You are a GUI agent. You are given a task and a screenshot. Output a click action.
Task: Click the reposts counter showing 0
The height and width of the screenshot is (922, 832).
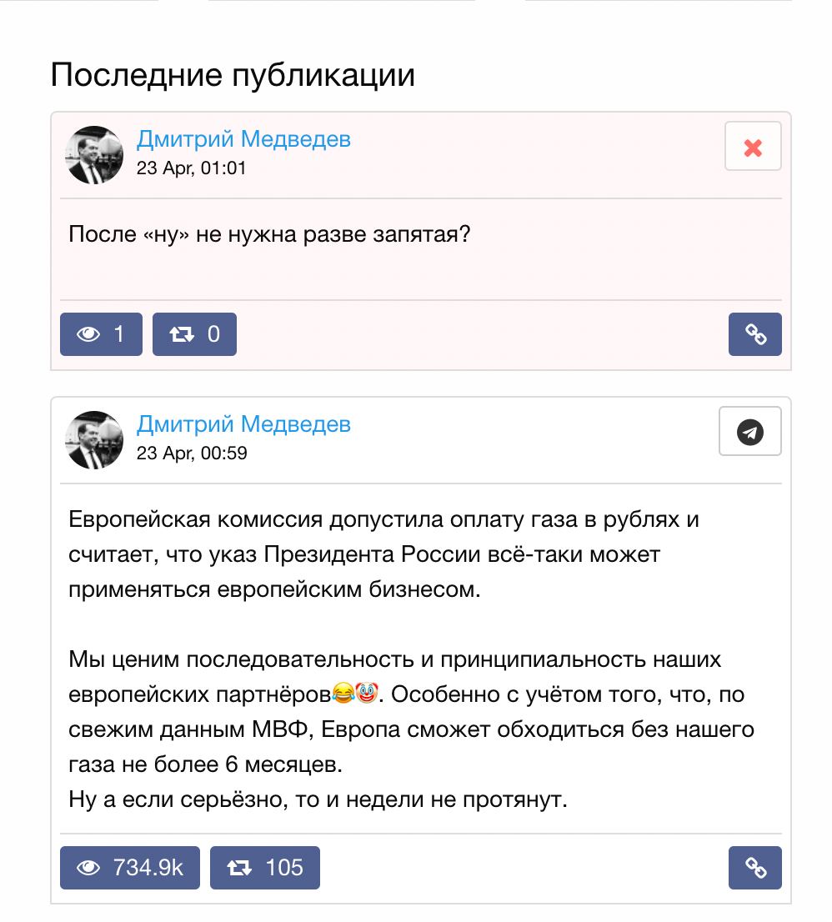pos(194,334)
